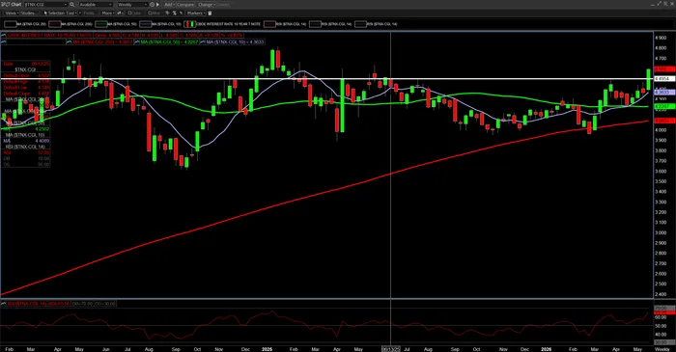Click the first icon on the chart row two left edge

tap(4, 41)
